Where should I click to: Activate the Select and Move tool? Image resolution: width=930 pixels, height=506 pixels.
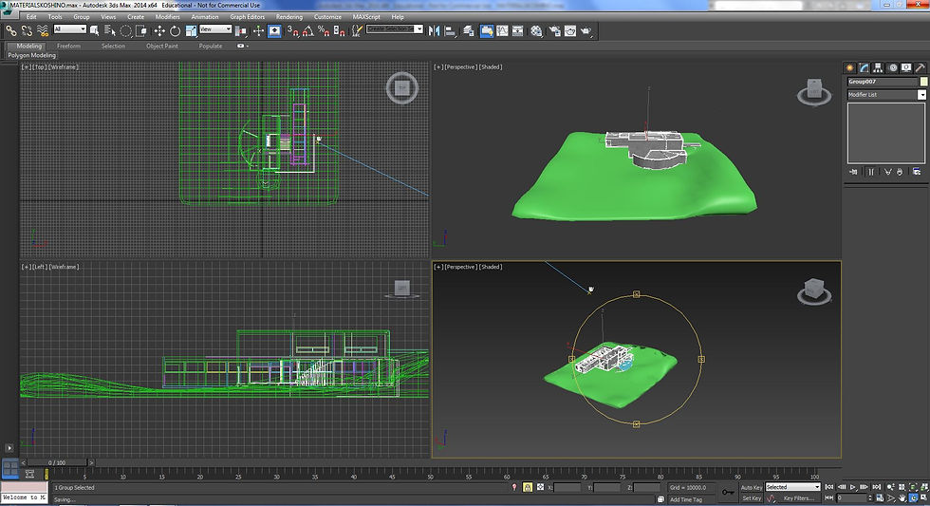[159, 30]
